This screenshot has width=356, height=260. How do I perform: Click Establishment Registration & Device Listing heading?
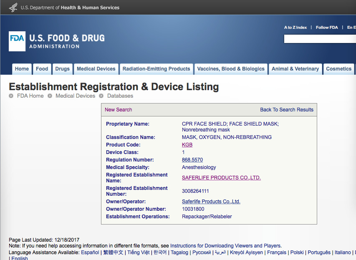point(114,87)
